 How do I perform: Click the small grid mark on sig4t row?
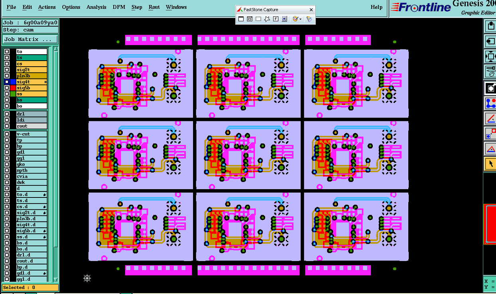[45, 82]
